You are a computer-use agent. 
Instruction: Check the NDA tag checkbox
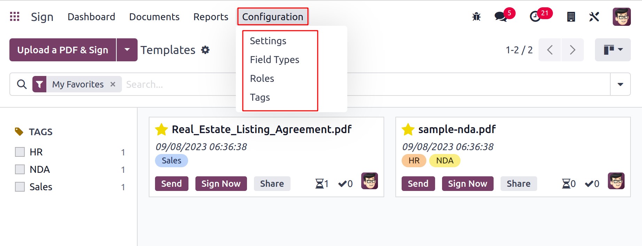point(20,169)
